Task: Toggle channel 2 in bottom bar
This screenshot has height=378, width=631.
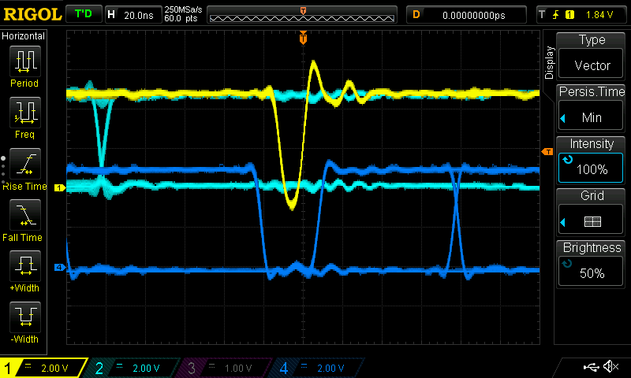Action: (x=134, y=368)
